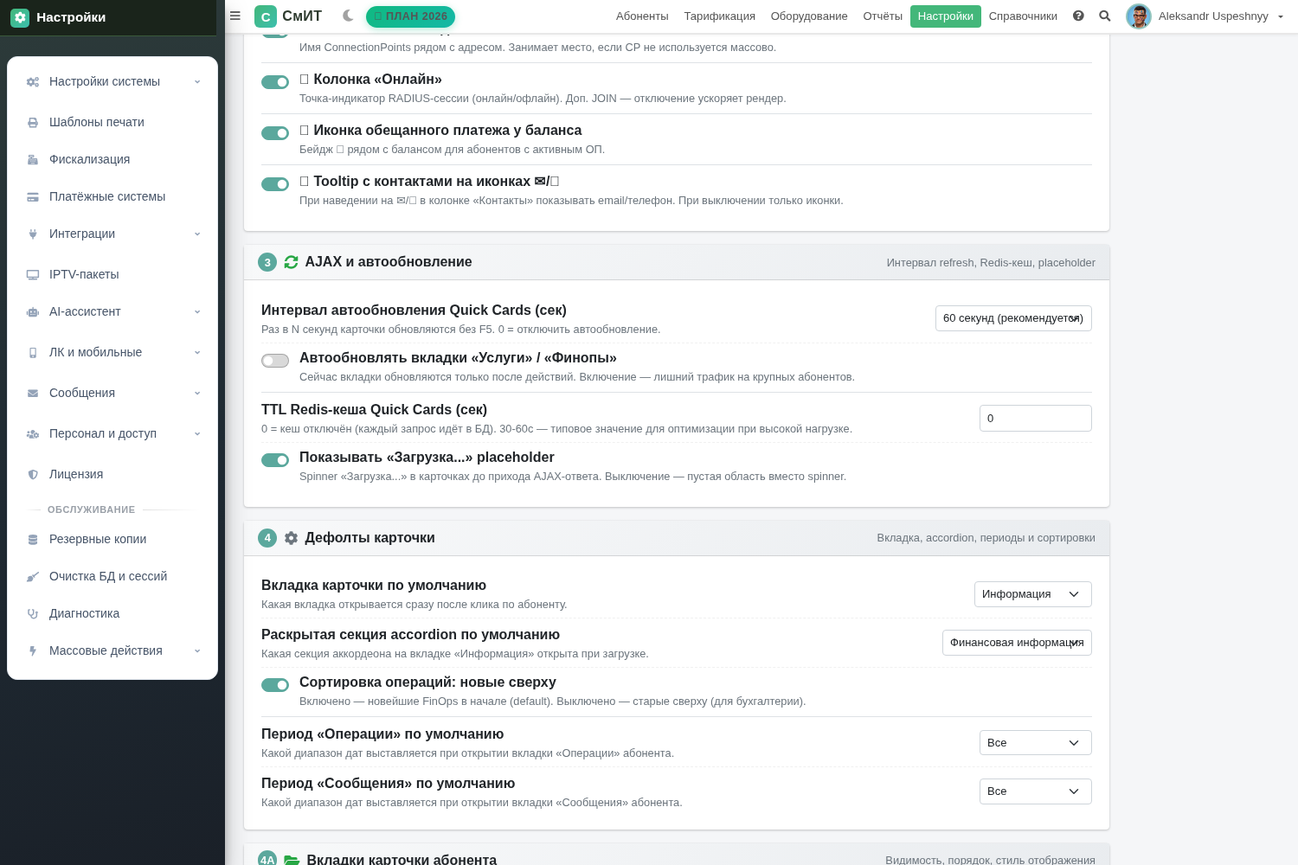Click the Шаблоны печати printer icon
The image size is (1298, 865).
[33, 123]
